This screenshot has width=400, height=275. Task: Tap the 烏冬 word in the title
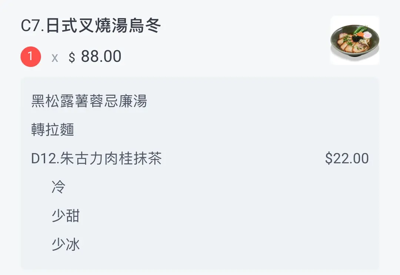click(x=145, y=26)
